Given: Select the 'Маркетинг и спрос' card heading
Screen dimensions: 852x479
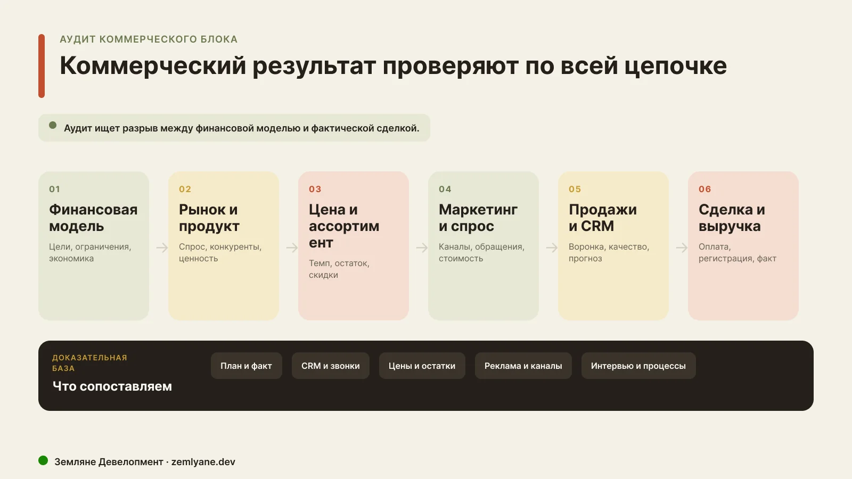Looking at the screenshot, I should [x=478, y=218].
